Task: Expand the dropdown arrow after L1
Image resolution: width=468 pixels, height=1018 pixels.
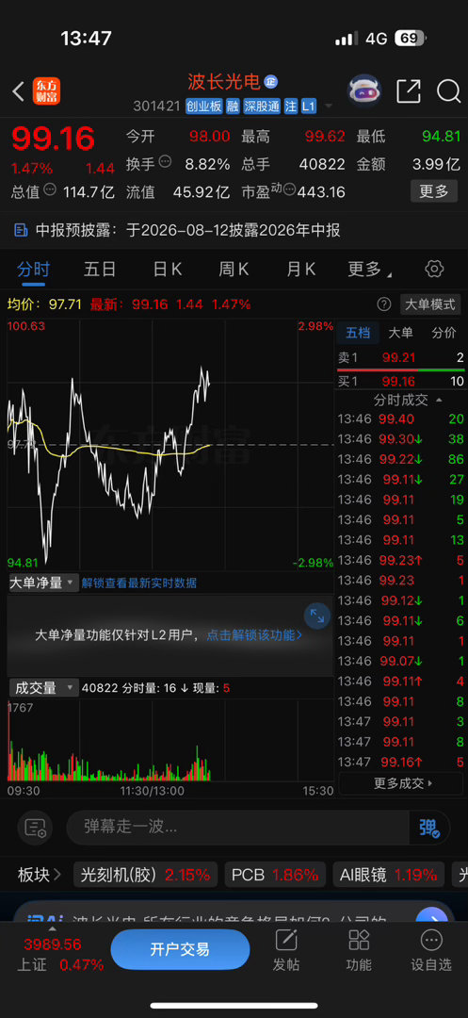Action: (329, 107)
